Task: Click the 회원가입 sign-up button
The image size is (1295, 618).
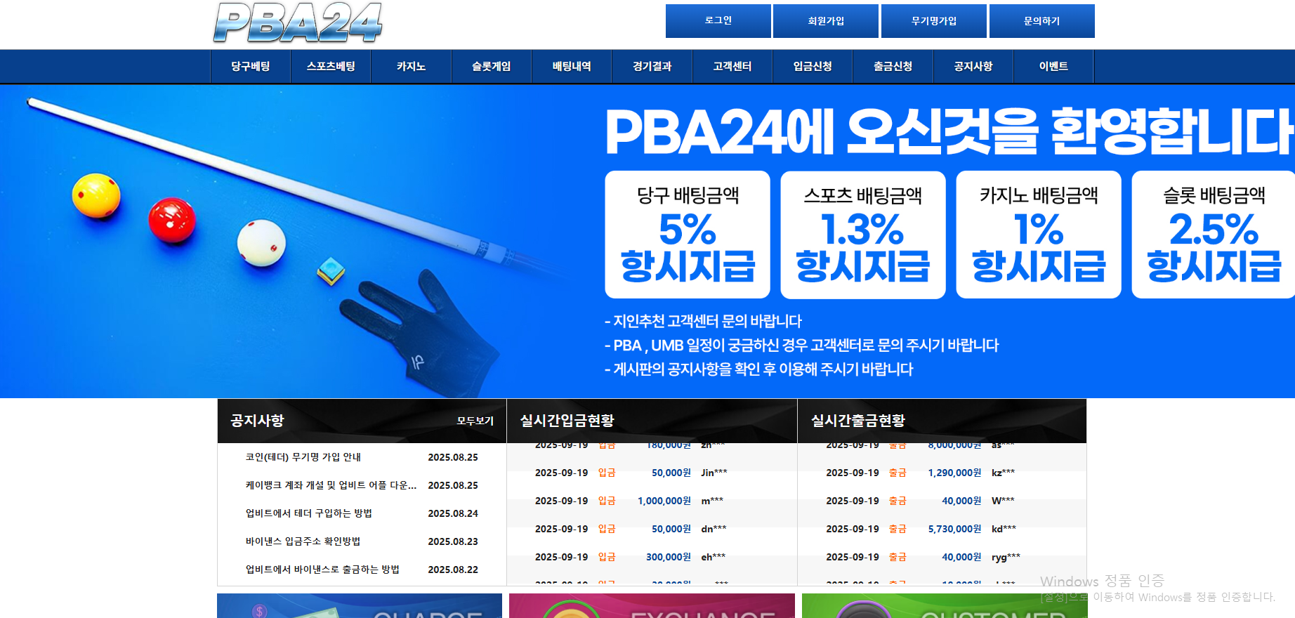Action: pyautogui.click(x=826, y=21)
